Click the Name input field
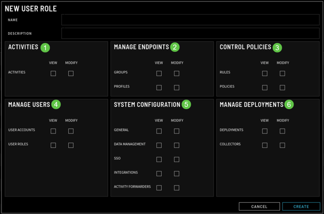This screenshot has width=324, height=214. [190, 20]
